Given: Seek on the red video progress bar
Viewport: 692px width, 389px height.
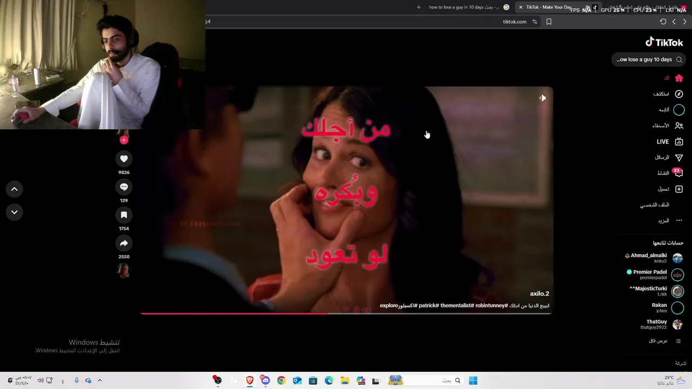Looking at the screenshot, I should 346,313.
